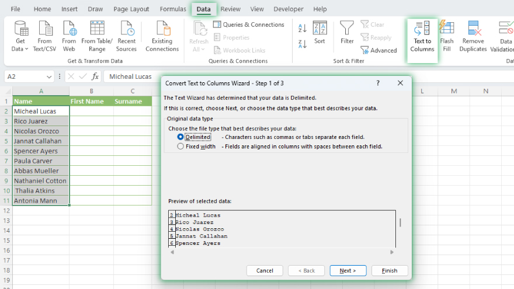Select the row 12 header
Screen dimensions: 514x289
pyautogui.click(x=6, y=211)
